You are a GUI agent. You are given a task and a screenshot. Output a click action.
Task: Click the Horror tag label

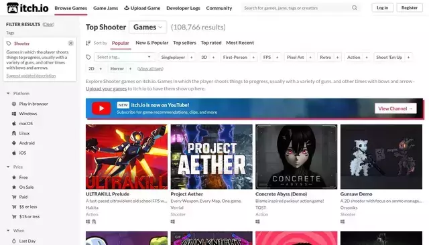point(117,68)
